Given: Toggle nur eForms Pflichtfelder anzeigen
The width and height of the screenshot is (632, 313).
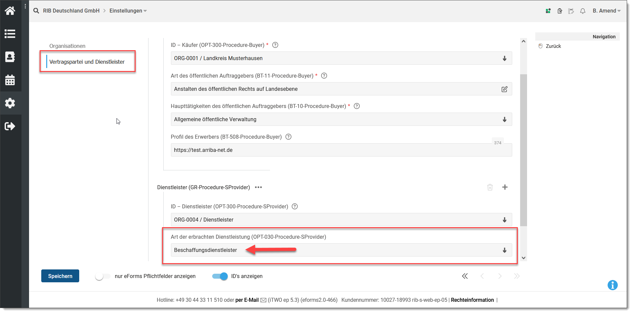Looking at the screenshot, I should 103,276.
